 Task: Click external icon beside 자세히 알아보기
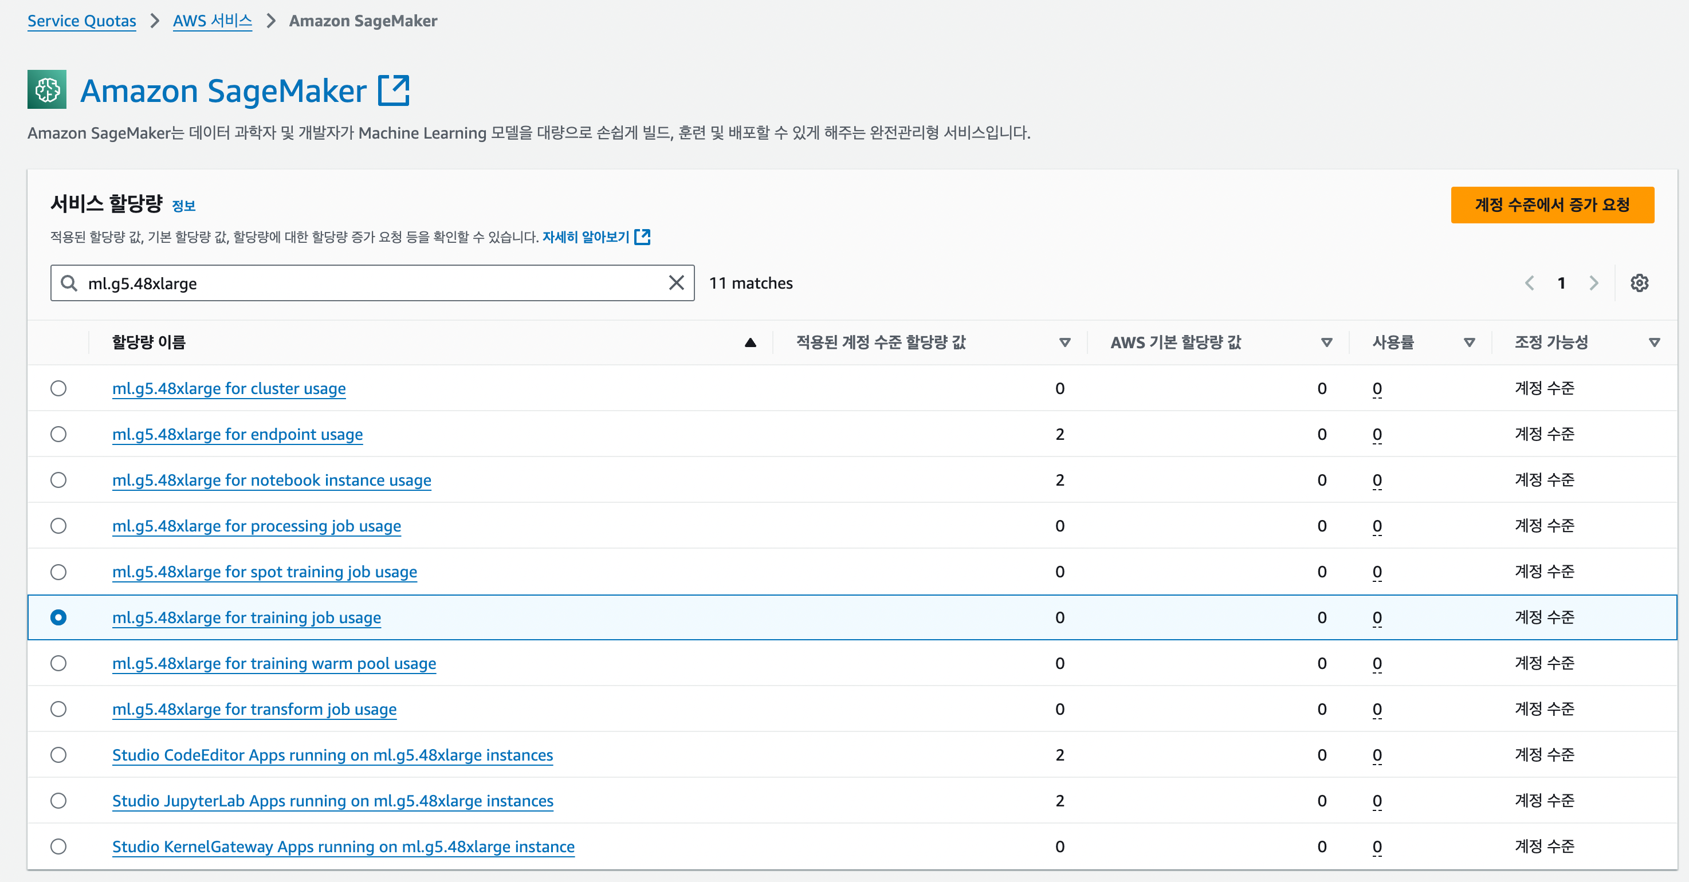(643, 237)
